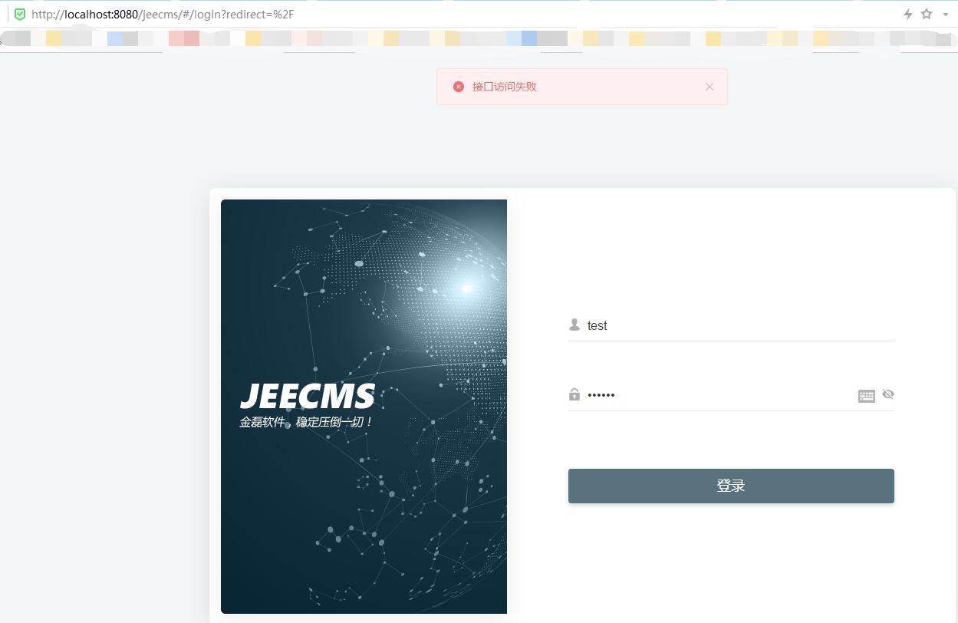The image size is (958, 623).
Task: Click the 接口访问失败 error message text
Action: point(505,87)
